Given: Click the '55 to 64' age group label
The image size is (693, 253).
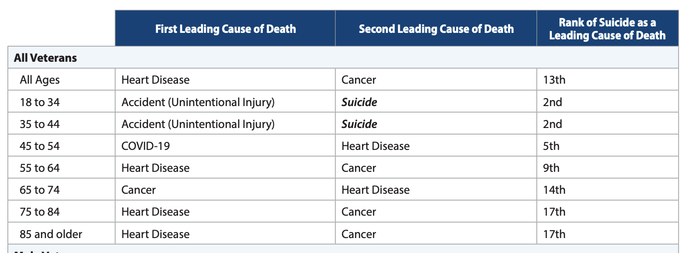Looking at the screenshot, I should [x=39, y=168].
